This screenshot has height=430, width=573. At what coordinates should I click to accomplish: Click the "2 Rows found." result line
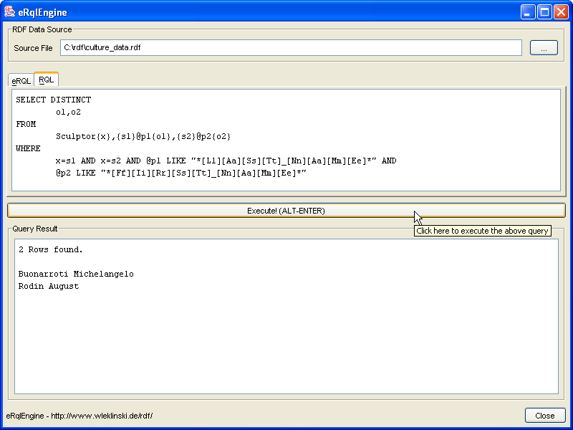51,250
